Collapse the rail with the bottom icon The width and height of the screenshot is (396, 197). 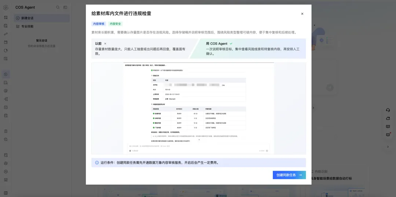[x=5, y=193]
